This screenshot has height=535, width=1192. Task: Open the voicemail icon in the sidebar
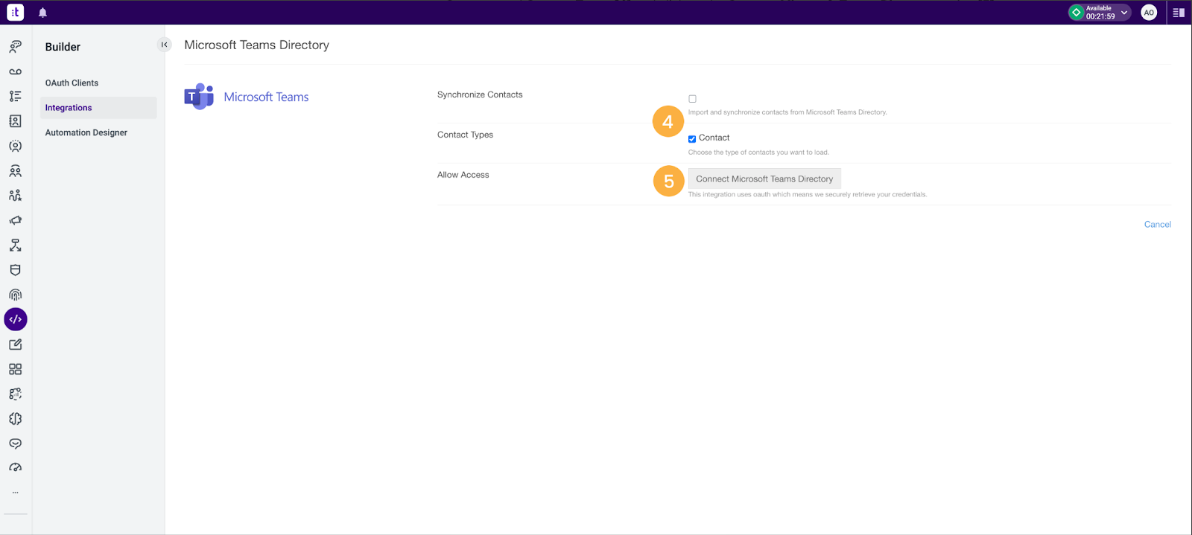point(15,71)
